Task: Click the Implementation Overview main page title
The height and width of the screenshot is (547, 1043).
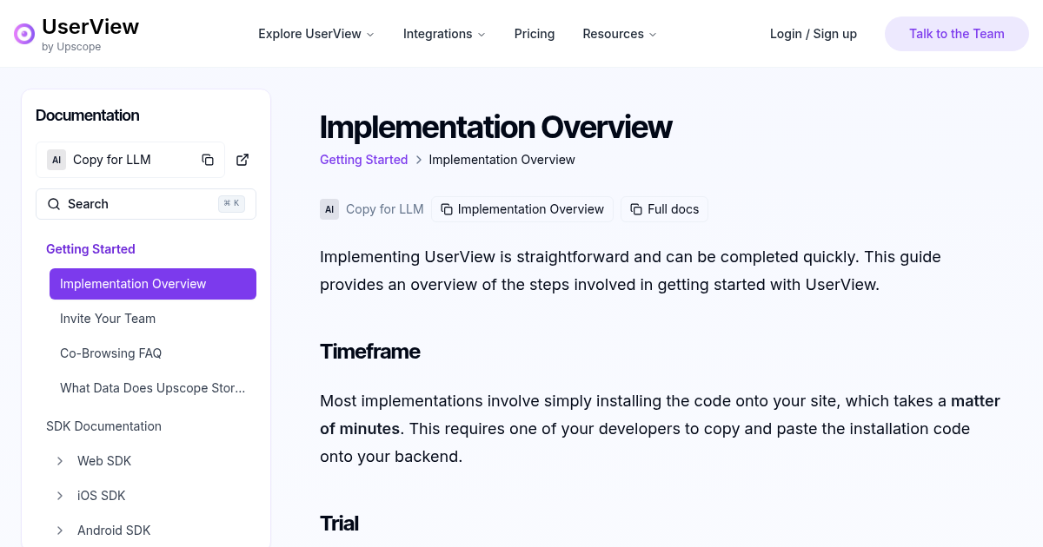Action: pyautogui.click(x=495, y=128)
